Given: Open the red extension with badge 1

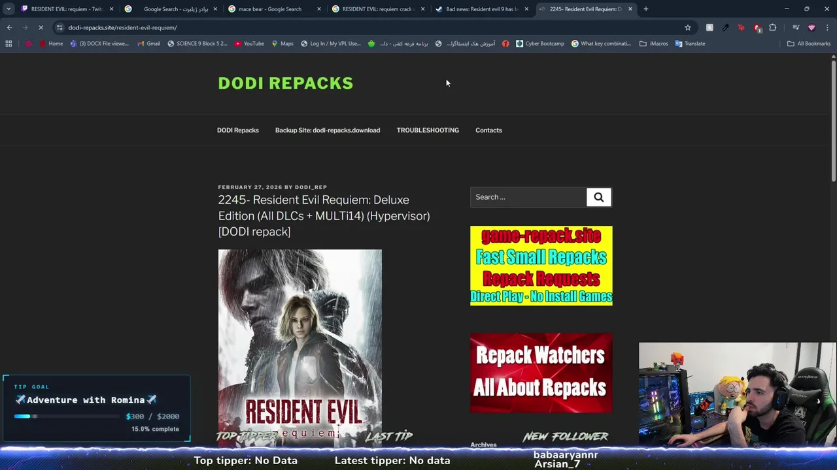Looking at the screenshot, I should (x=757, y=27).
